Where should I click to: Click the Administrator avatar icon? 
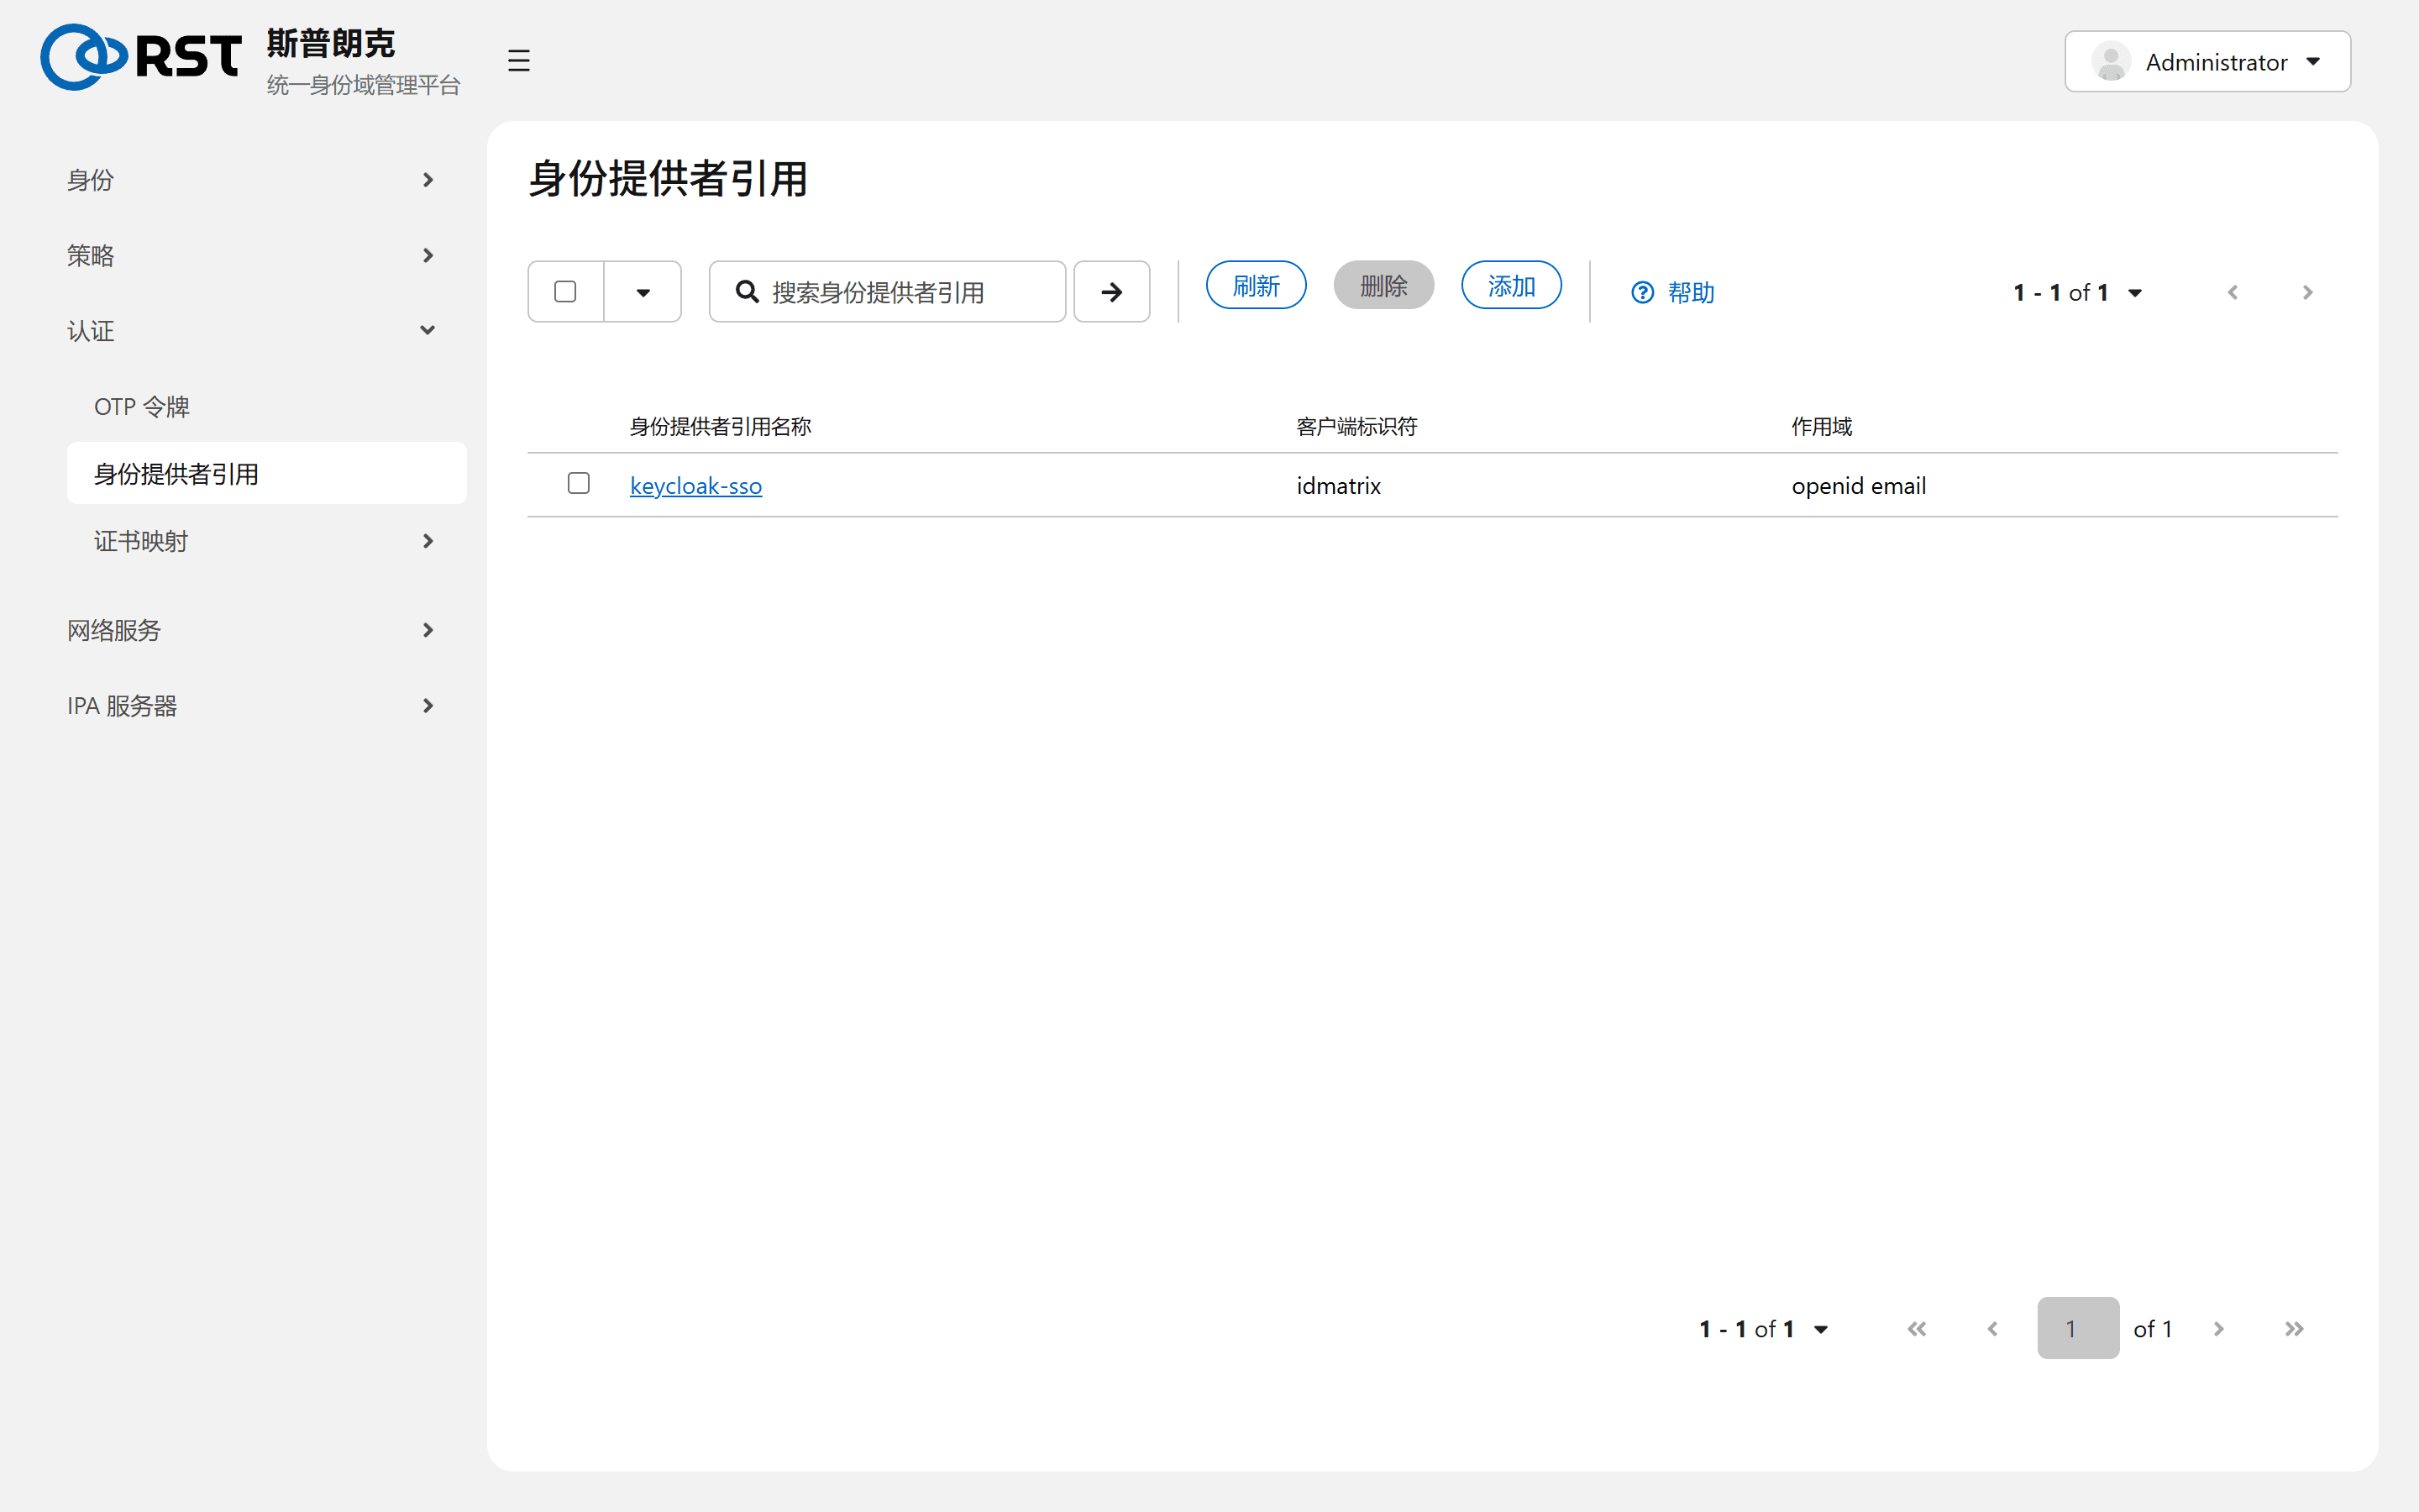point(2110,62)
